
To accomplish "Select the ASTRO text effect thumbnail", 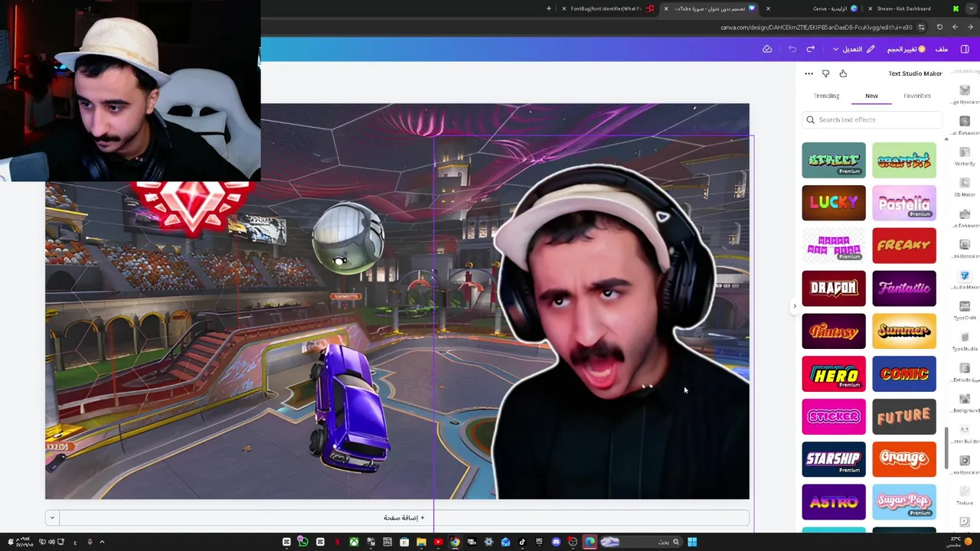I will [834, 502].
